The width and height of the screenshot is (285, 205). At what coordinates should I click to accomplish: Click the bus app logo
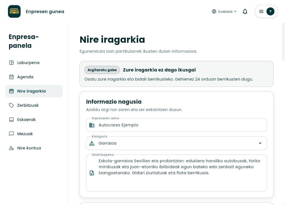pos(14,11)
